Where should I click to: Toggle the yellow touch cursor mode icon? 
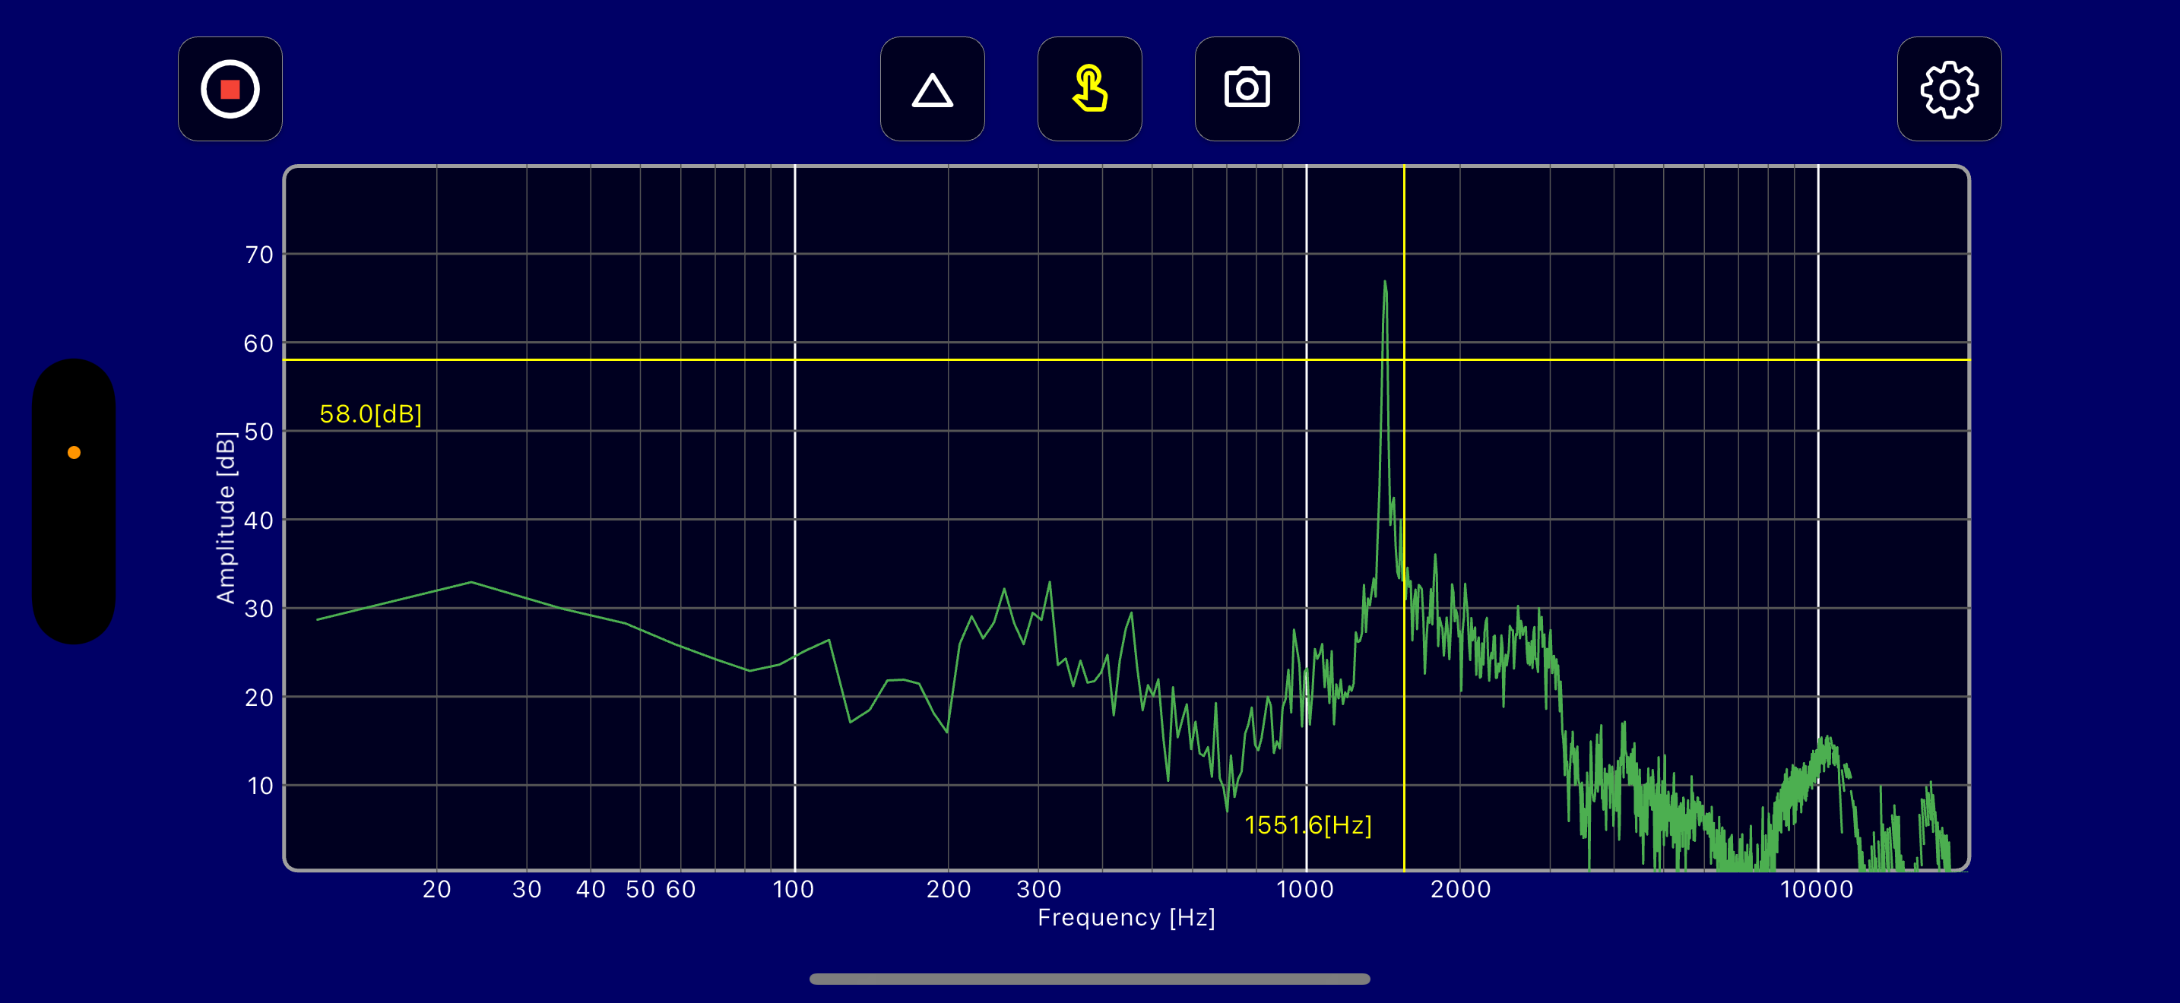[x=1089, y=89]
